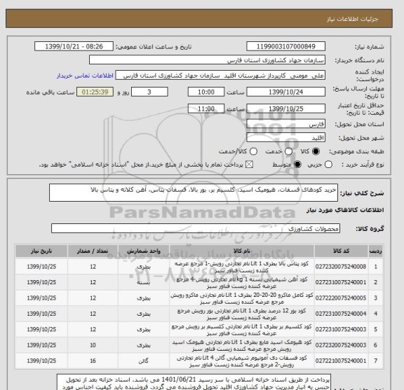Select the کالا/خدمت radio button
This screenshot has height=390, width=404.
253,151
